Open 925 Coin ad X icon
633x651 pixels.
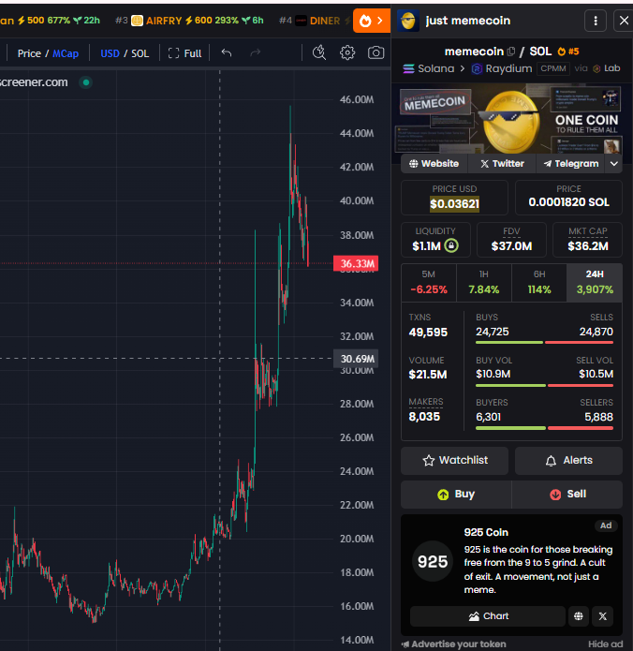tap(603, 616)
